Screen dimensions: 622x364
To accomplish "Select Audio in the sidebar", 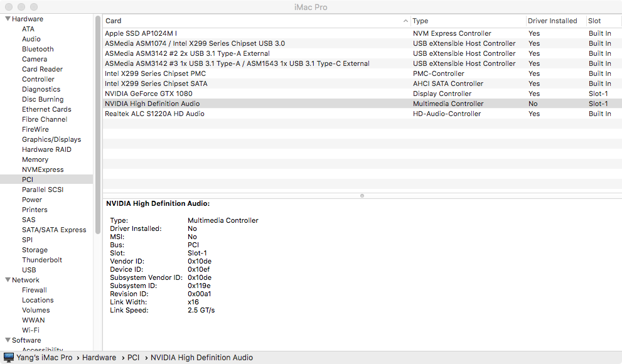I will pos(31,39).
